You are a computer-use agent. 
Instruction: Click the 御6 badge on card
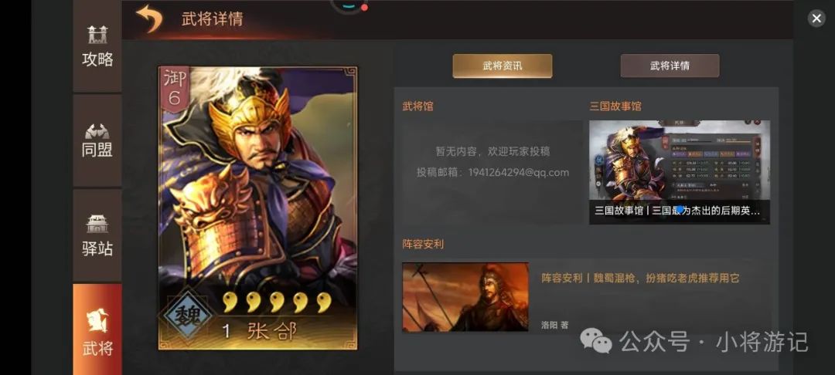pyautogui.click(x=174, y=88)
